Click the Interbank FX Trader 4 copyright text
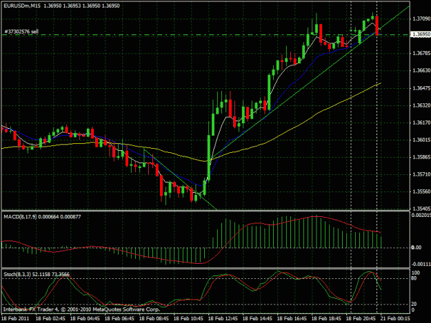This screenshot has height=323, width=431. [81, 309]
